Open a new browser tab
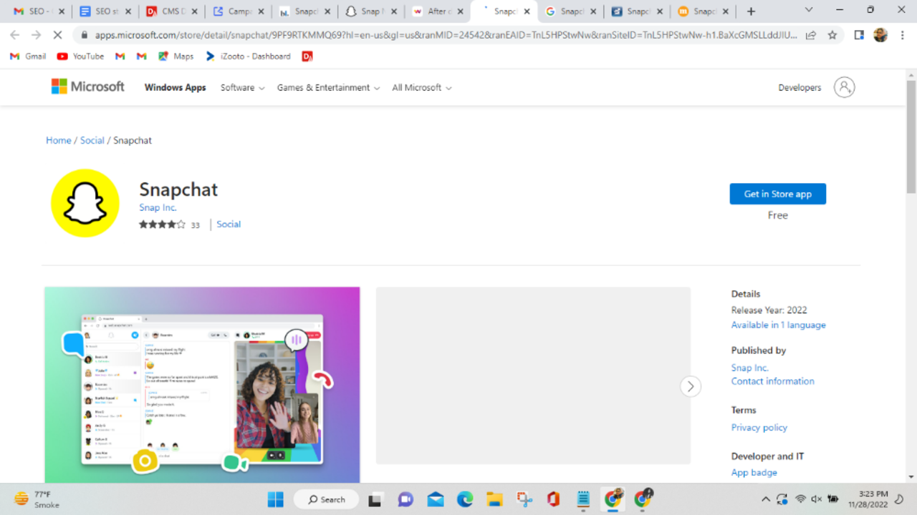Screen dimensions: 917x515 pos(751,11)
